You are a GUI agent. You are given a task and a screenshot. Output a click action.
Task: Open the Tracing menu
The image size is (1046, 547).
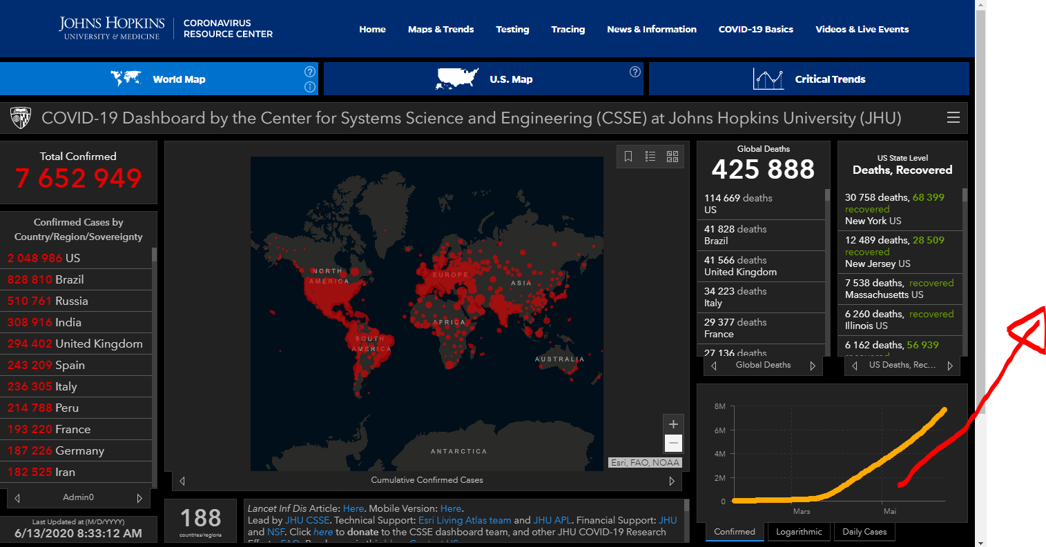(568, 29)
